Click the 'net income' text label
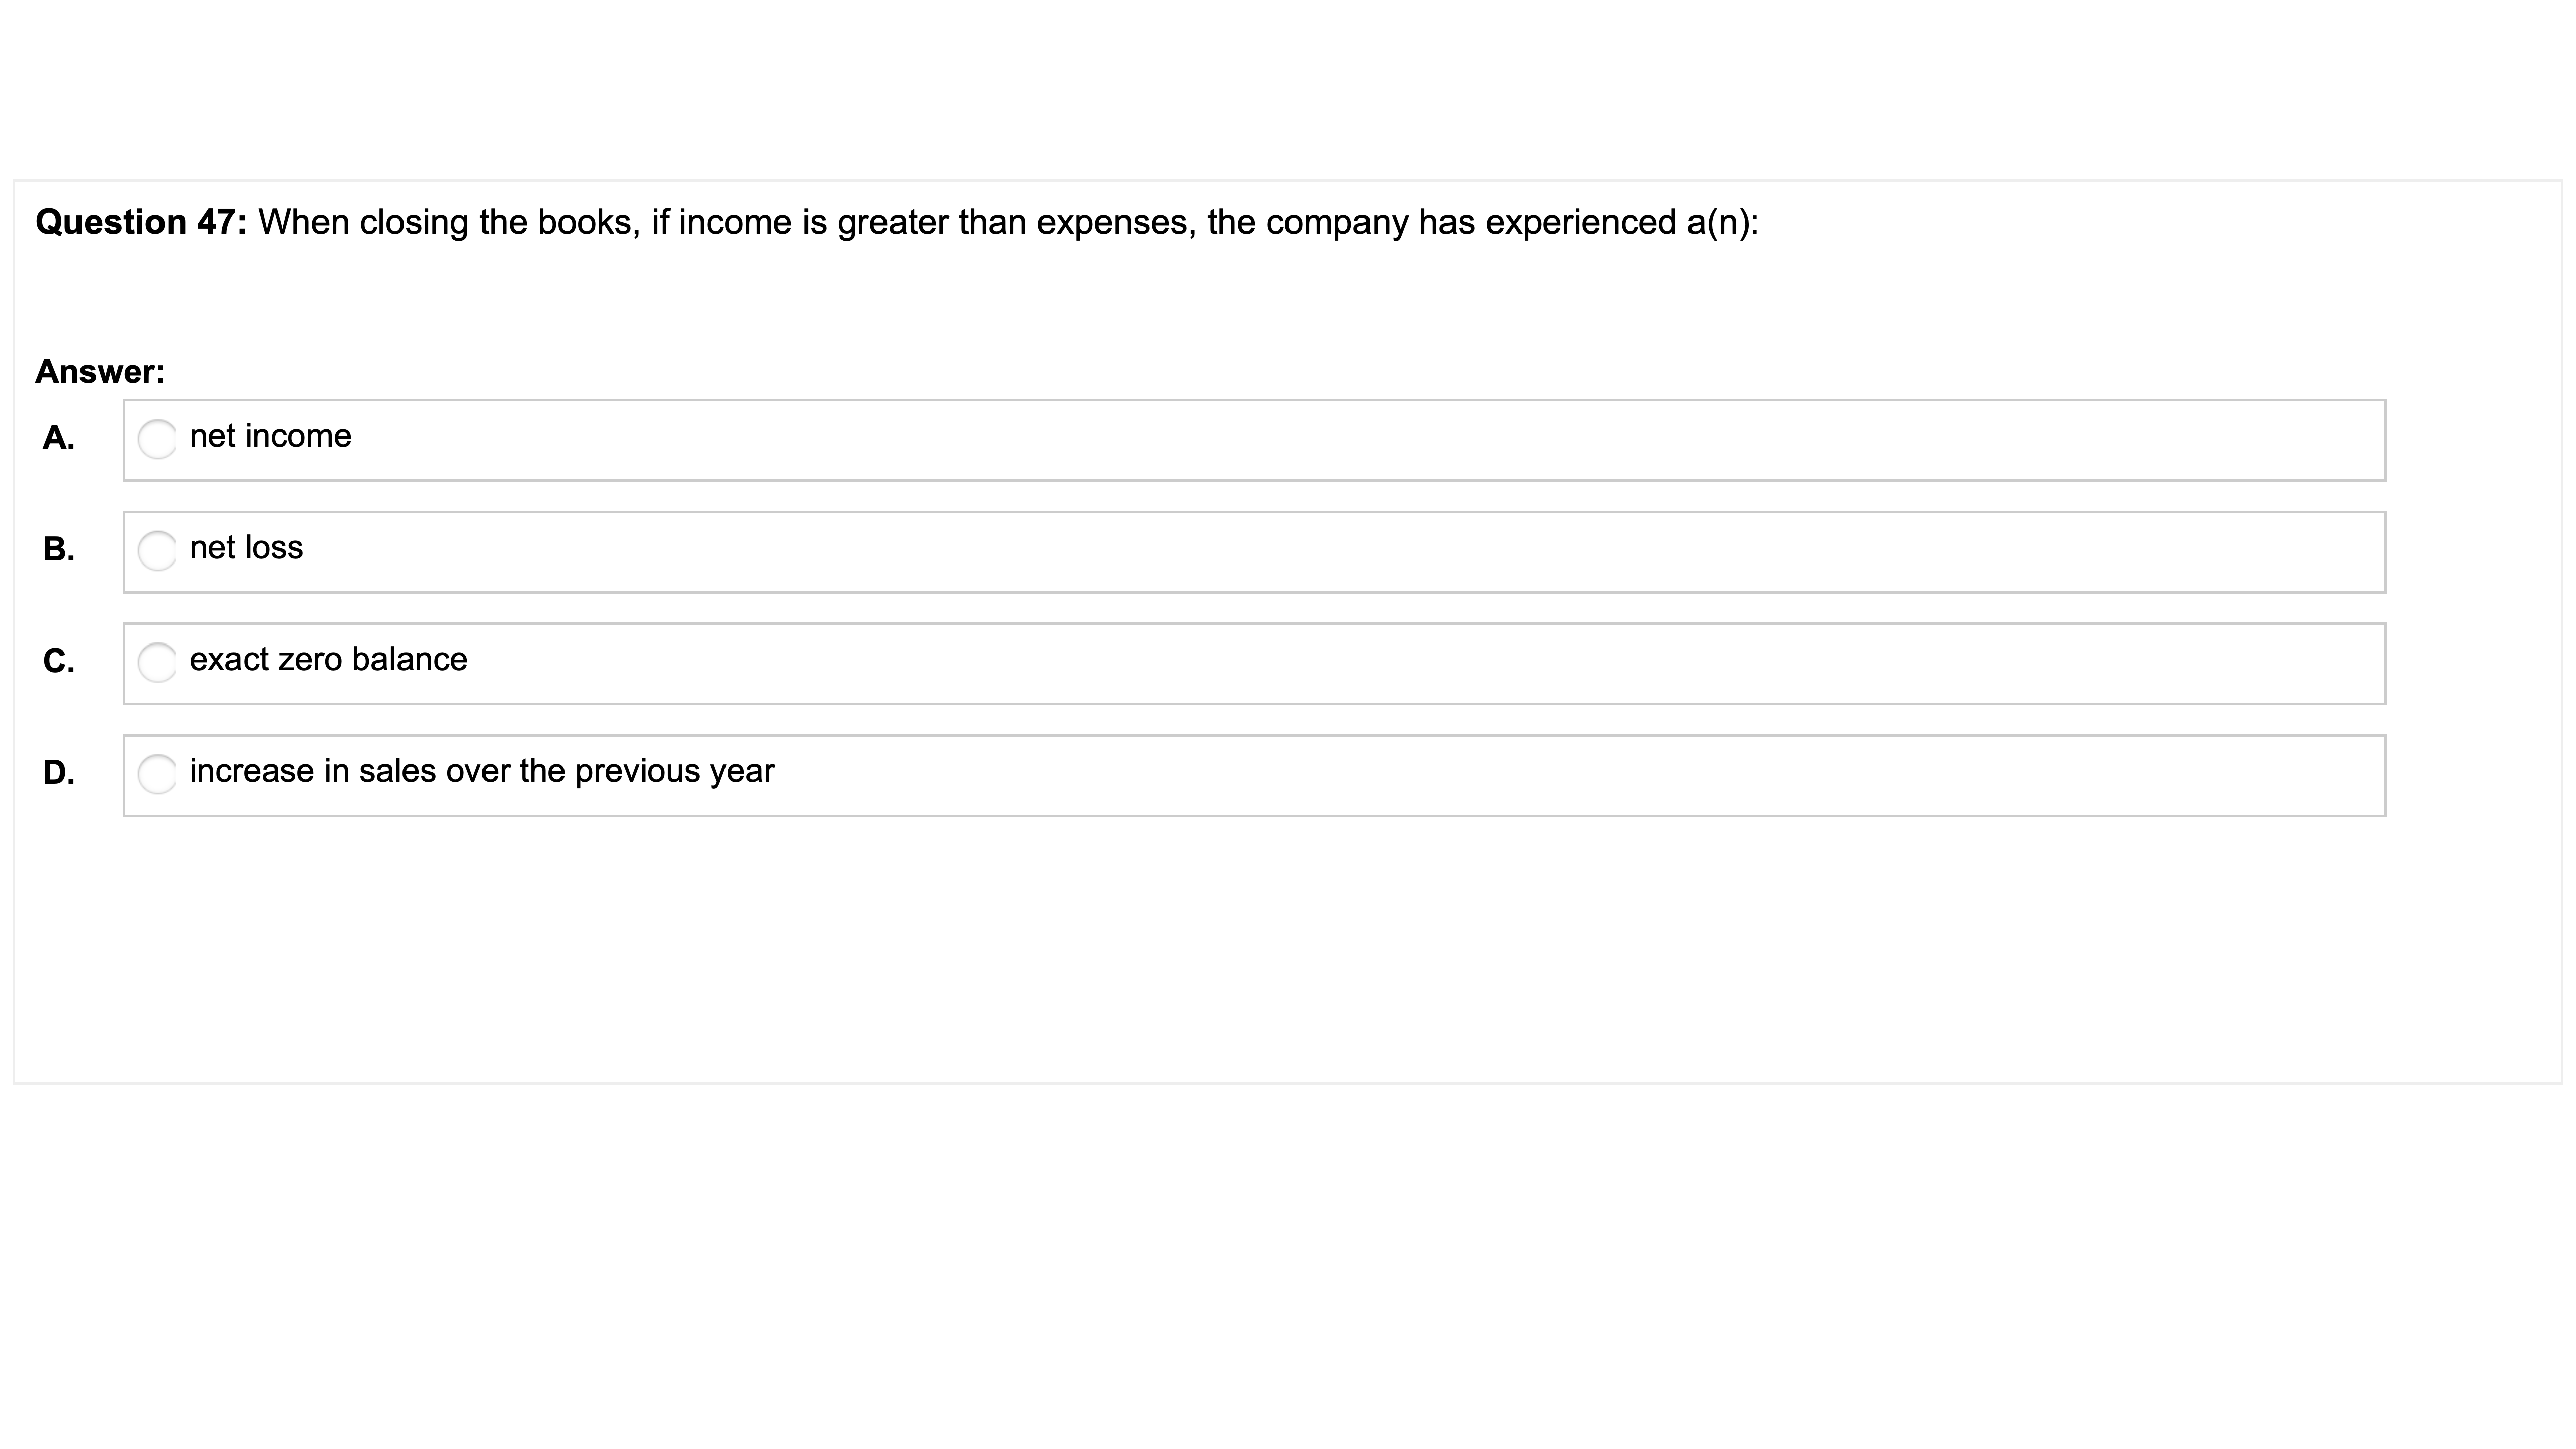 [271, 435]
